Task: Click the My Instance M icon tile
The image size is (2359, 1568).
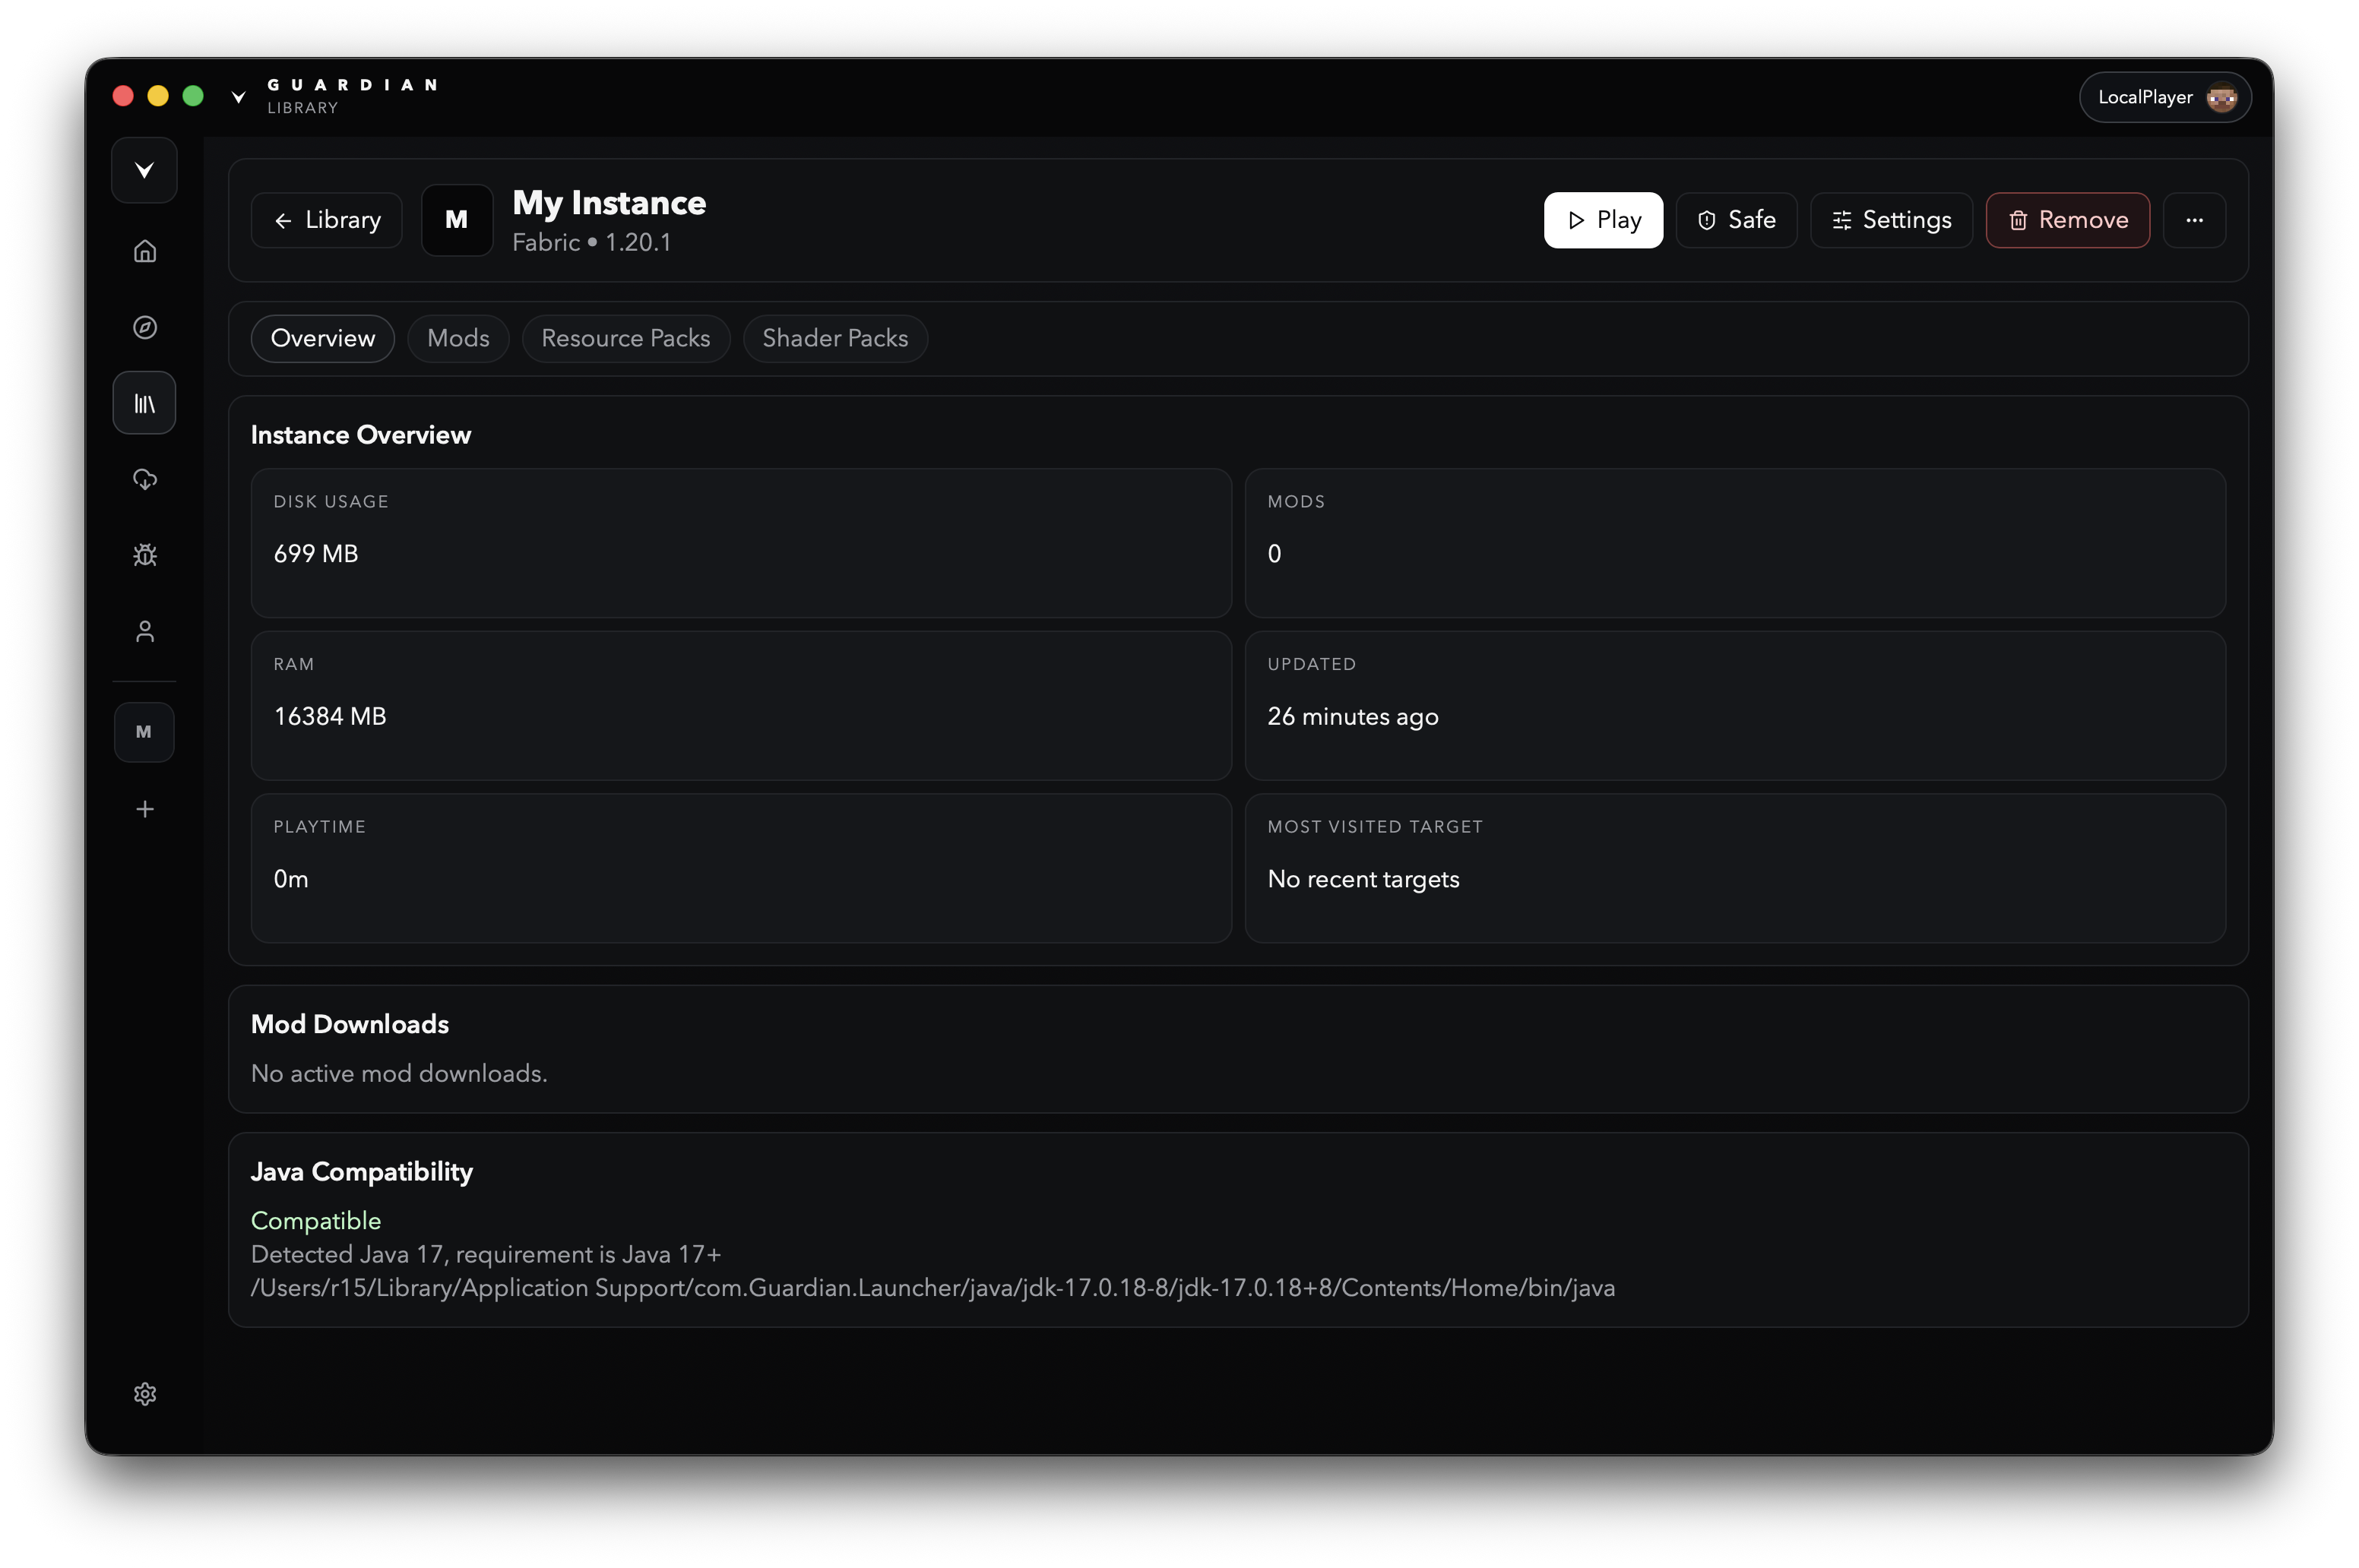Action: [456, 220]
